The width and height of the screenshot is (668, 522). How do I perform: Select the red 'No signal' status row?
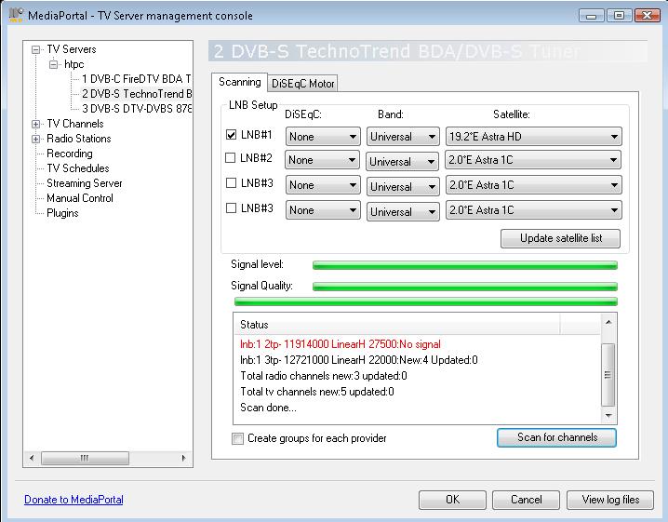340,344
